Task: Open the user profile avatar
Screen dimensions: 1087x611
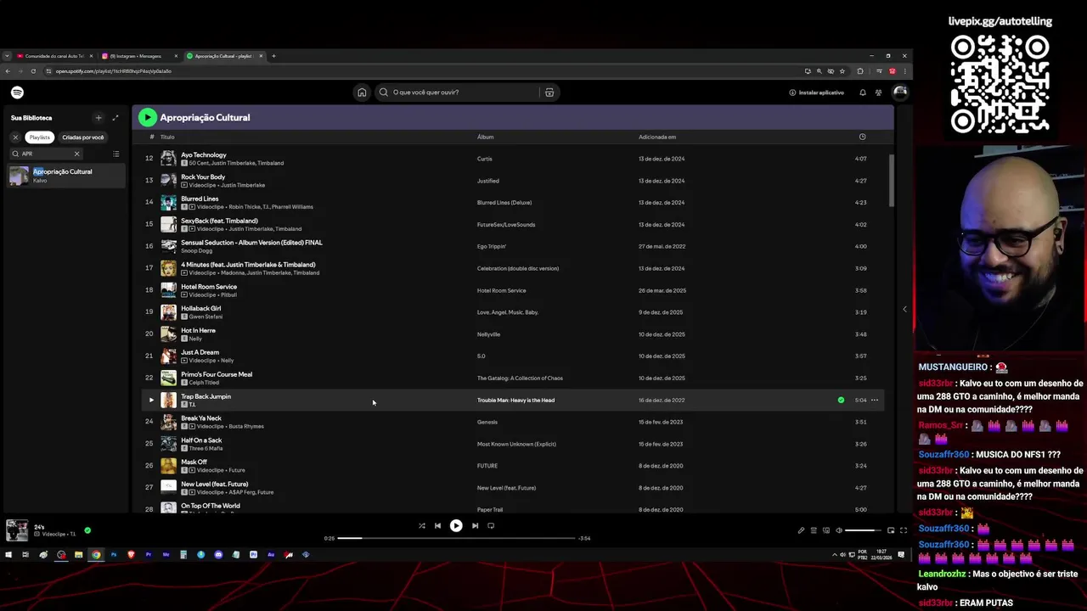Action: 900,92
